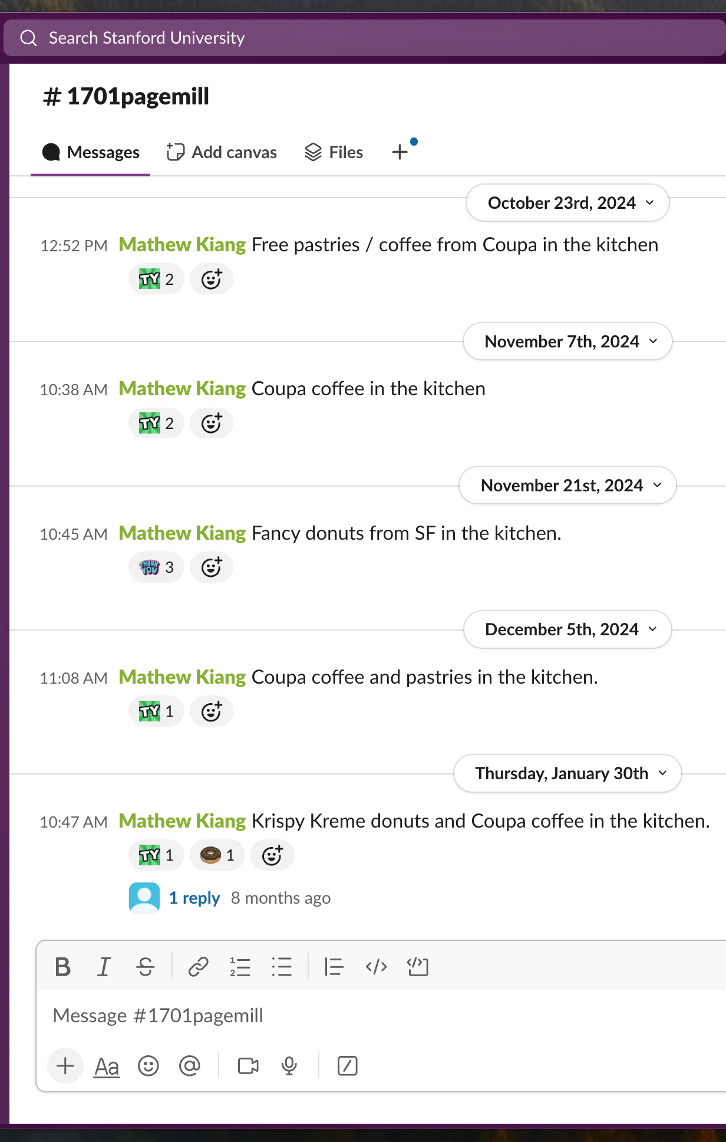Insert a link using link icon
This screenshot has height=1142, width=726.
(x=198, y=967)
